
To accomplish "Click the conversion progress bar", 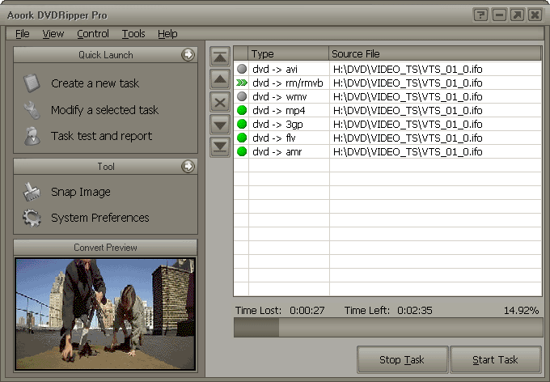I will point(387,327).
